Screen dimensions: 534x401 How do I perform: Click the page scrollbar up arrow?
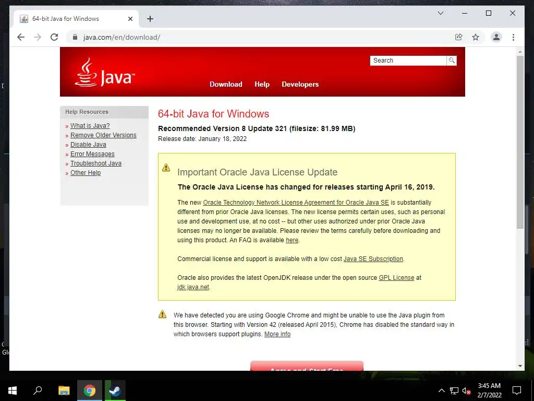pyautogui.click(x=520, y=52)
